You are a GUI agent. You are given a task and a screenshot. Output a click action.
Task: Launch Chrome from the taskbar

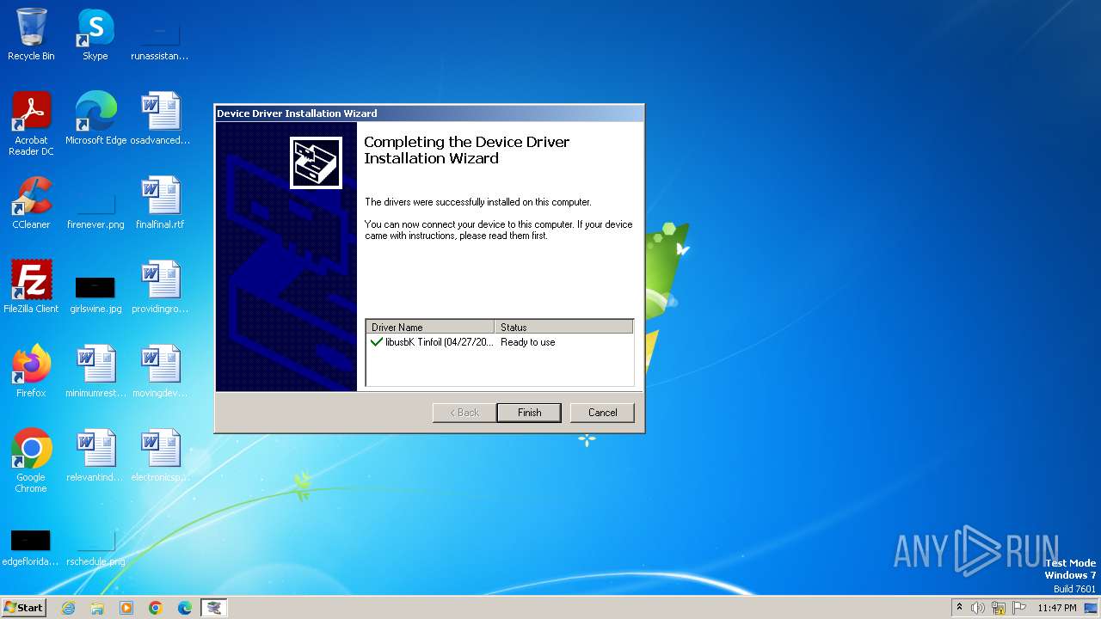coord(156,608)
